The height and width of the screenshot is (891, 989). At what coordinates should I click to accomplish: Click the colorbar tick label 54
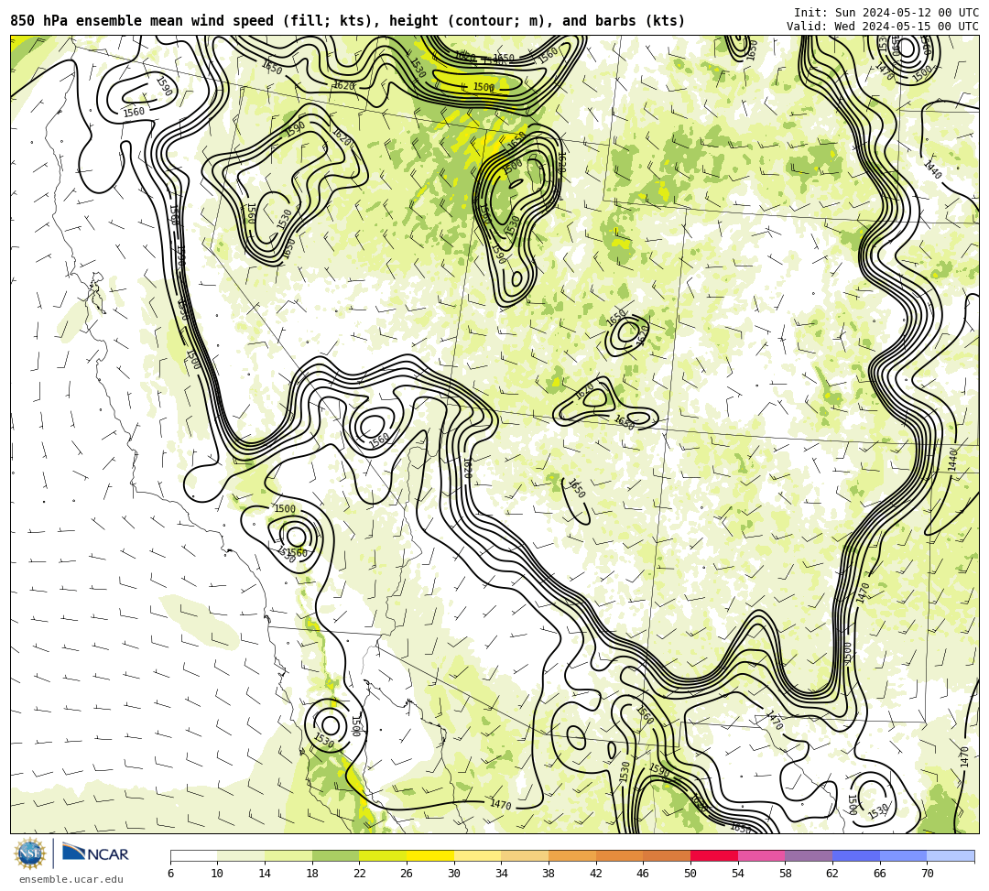coord(738,874)
